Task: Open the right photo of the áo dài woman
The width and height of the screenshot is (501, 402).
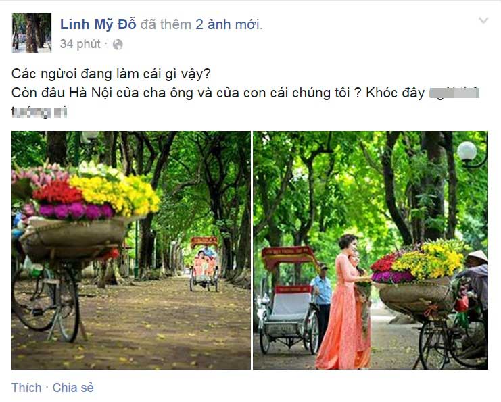Action: (x=371, y=251)
